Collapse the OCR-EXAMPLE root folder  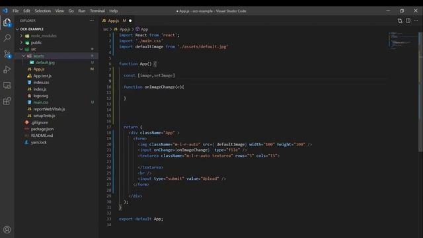coord(18,29)
